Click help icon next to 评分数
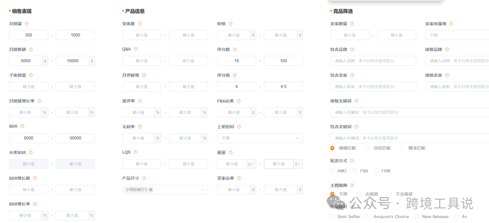This screenshot has height=223, width=489. coord(235,49)
